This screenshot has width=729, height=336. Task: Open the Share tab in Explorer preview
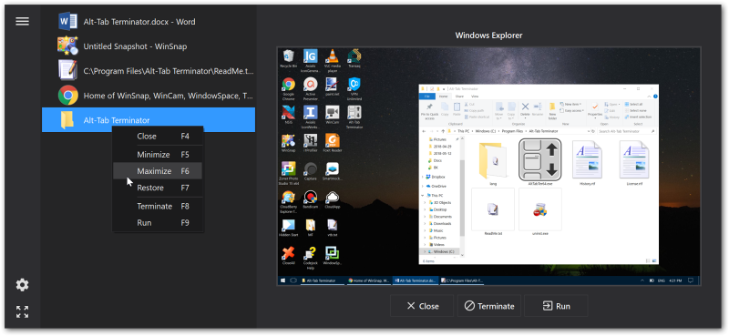(x=459, y=97)
